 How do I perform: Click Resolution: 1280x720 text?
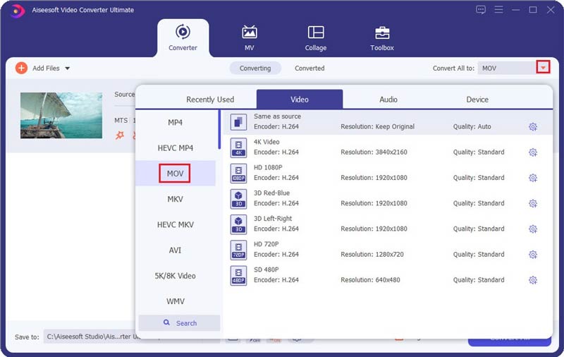(x=372, y=254)
